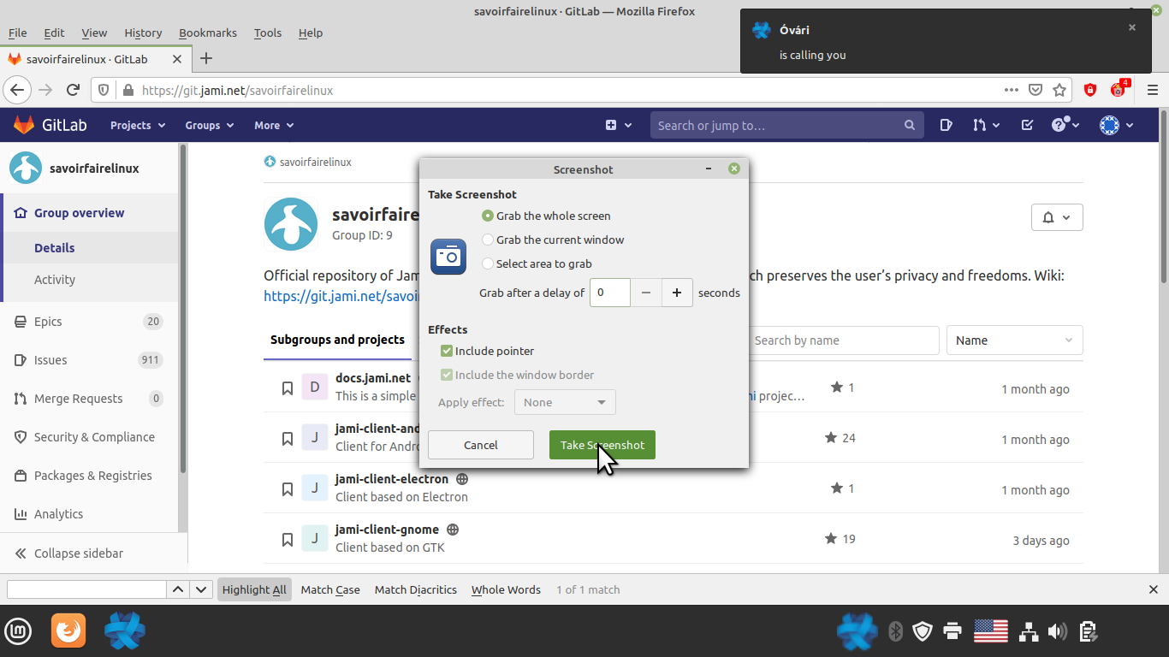Viewport: 1169px width, 657px height.
Task: Click the Bluetooth tray icon
Action: click(895, 631)
